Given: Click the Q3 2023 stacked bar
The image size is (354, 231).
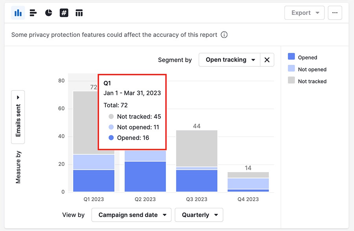Looking at the screenshot, I should click(x=197, y=161).
